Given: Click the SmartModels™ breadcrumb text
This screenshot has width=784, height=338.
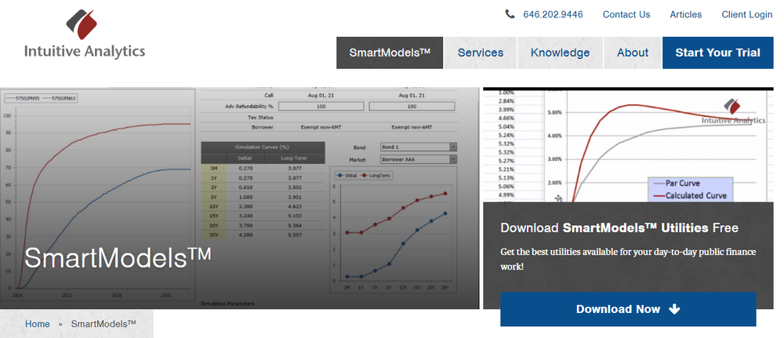Looking at the screenshot, I should tap(103, 324).
